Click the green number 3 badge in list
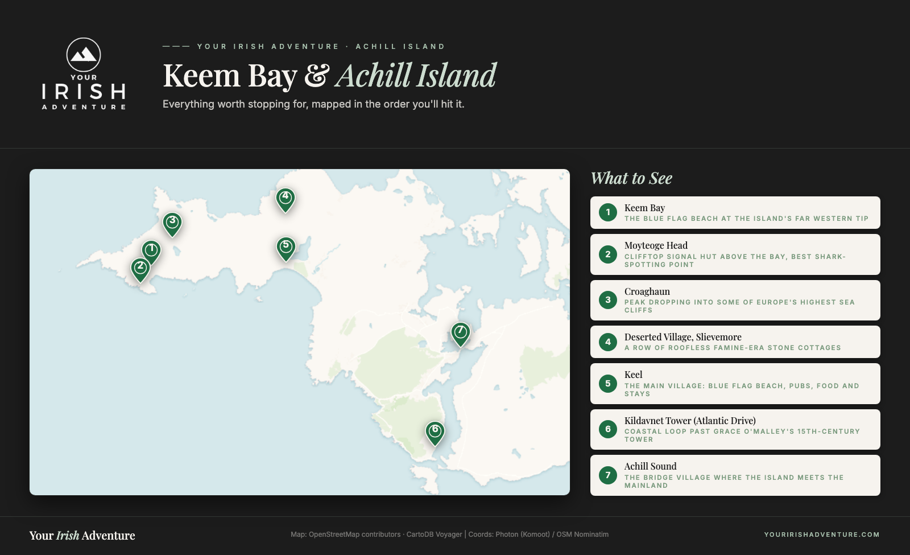Image resolution: width=910 pixels, height=555 pixels. [x=608, y=300]
